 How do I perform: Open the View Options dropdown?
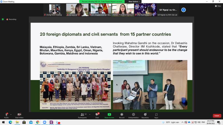pyautogui.click(x=134, y=1)
